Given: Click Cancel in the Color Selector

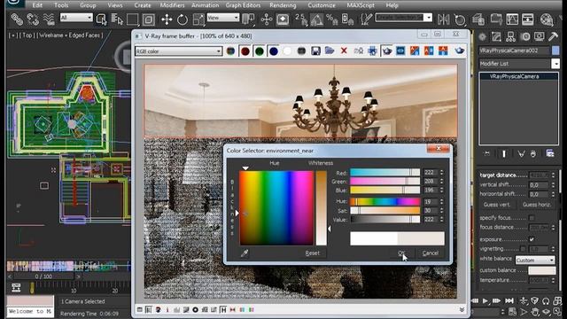Looking at the screenshot, I should (x=431, y=253).
